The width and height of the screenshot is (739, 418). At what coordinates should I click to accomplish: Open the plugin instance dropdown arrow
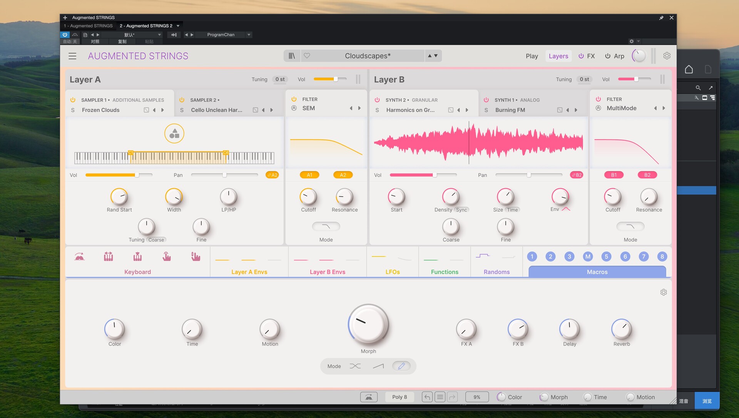click(x=178, y=26)
